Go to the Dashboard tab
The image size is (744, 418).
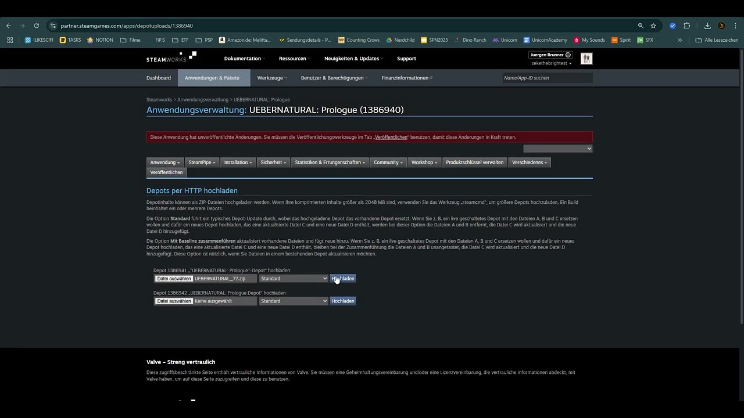coord(159,78)
